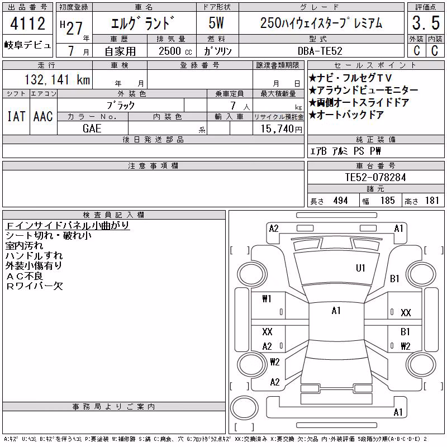Click sales point 両側オートスライドドア
Image resolution: width=447 pixels, height=447 pixels.
pyautogui.click(x=359, y=102)
